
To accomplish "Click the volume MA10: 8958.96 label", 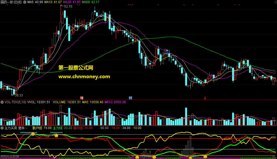I will pyautogui.click(x=115, y=102).
